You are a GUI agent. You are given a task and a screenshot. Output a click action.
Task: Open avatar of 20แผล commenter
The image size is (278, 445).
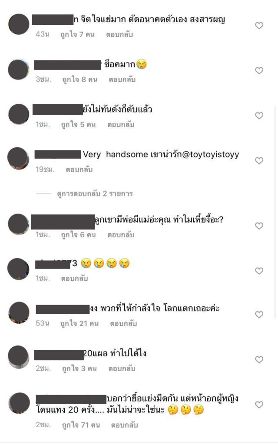[18, 357]
